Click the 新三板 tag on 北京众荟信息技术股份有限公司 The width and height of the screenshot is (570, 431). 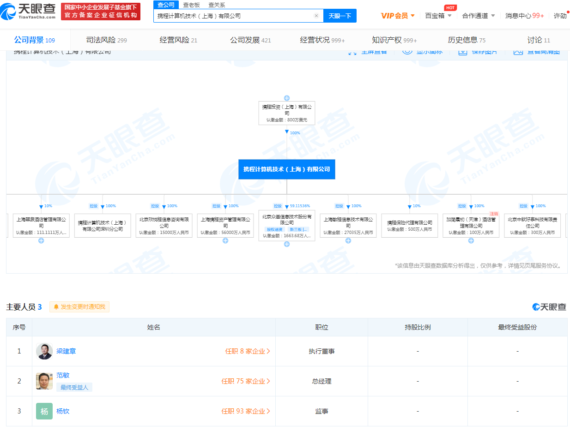click(298, 229)
